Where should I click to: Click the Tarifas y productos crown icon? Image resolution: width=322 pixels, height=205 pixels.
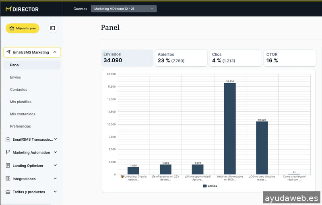pyautogui.click(x=8, y=192)
